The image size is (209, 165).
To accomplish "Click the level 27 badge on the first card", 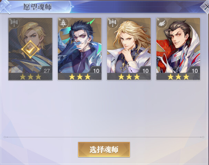I will pyautogui.click(x=46, y=70).
